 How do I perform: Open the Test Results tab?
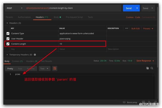(46, 61)
